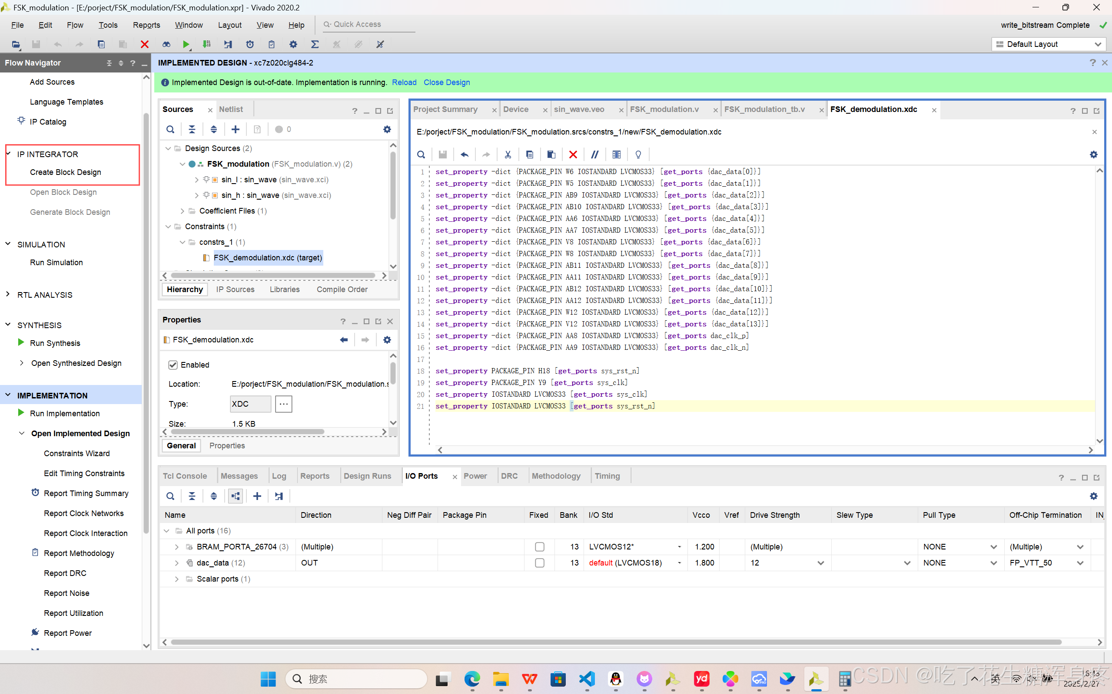Screen dimensions: 1112x694
Task: Click the editor cut scissors icon
Action: (x=508, y=155)
